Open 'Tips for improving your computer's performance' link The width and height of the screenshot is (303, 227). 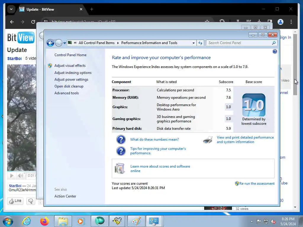[158, 151]
